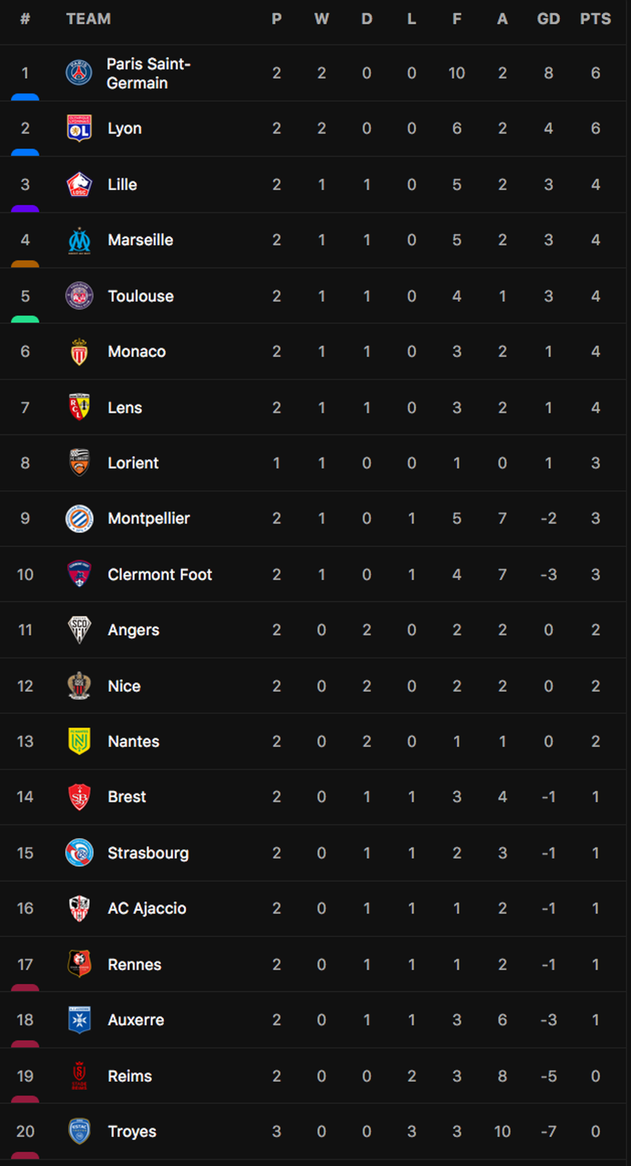Click the Monaco team logo
631x1166 pixels.
[79, 352]
